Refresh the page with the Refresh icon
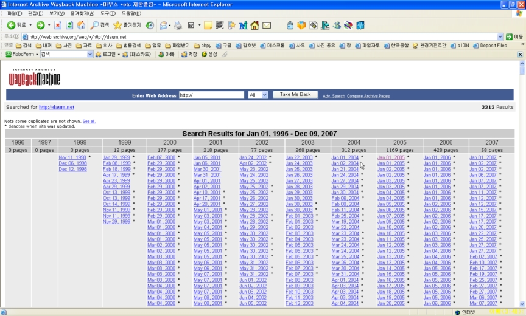Screen dimensions: 526x316 (x=69, y=25)
